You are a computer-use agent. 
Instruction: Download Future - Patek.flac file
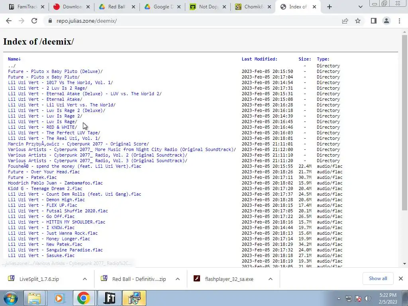pyautogui.click(x=32, y=177)
